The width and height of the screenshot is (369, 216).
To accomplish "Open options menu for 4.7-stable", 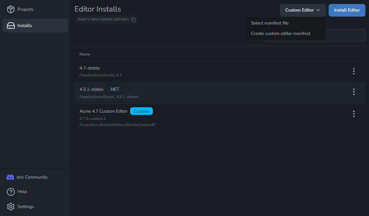I will 354,71.
